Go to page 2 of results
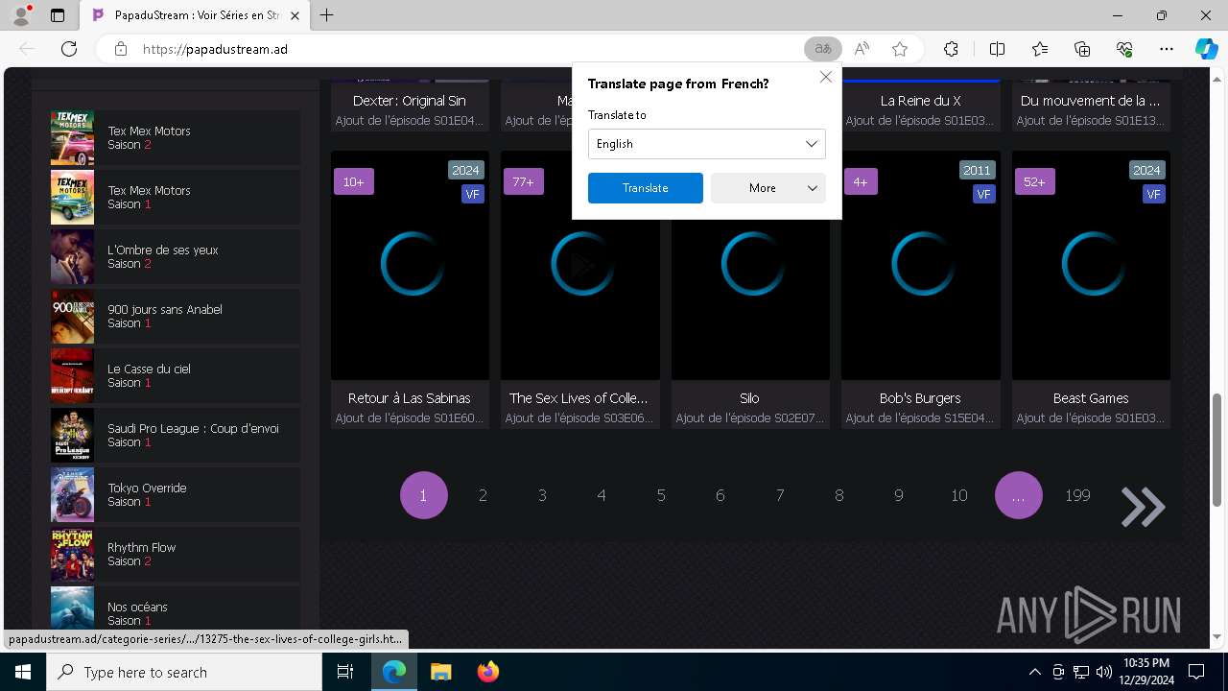This screenshot has height=691, width=1228. pos(483,495)
